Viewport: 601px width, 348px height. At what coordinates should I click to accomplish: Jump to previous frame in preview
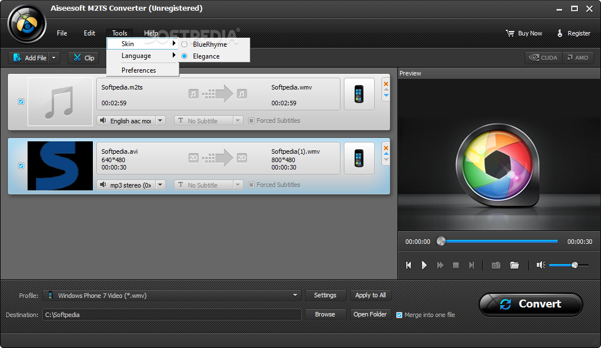pyautogui.click(x=409, y=265)
